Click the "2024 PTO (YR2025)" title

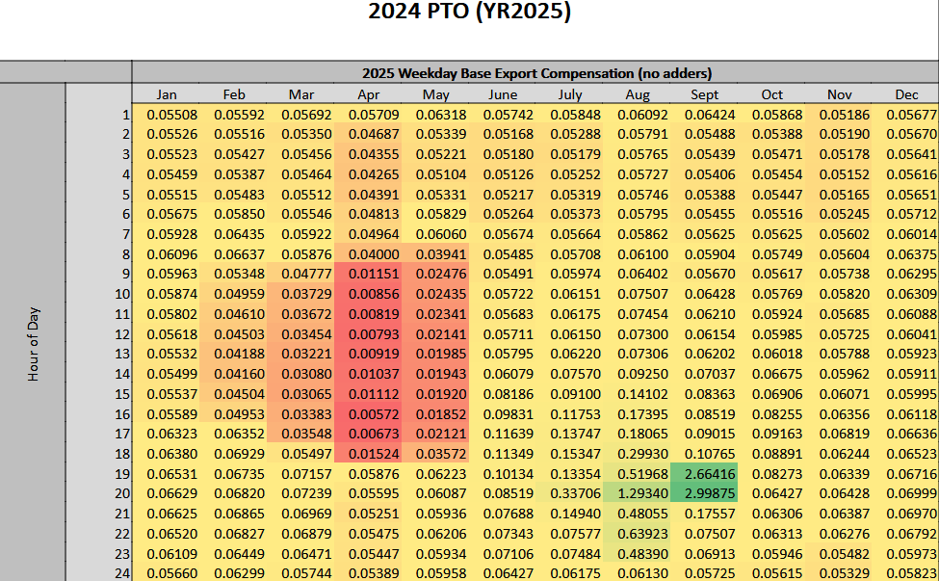469,13
